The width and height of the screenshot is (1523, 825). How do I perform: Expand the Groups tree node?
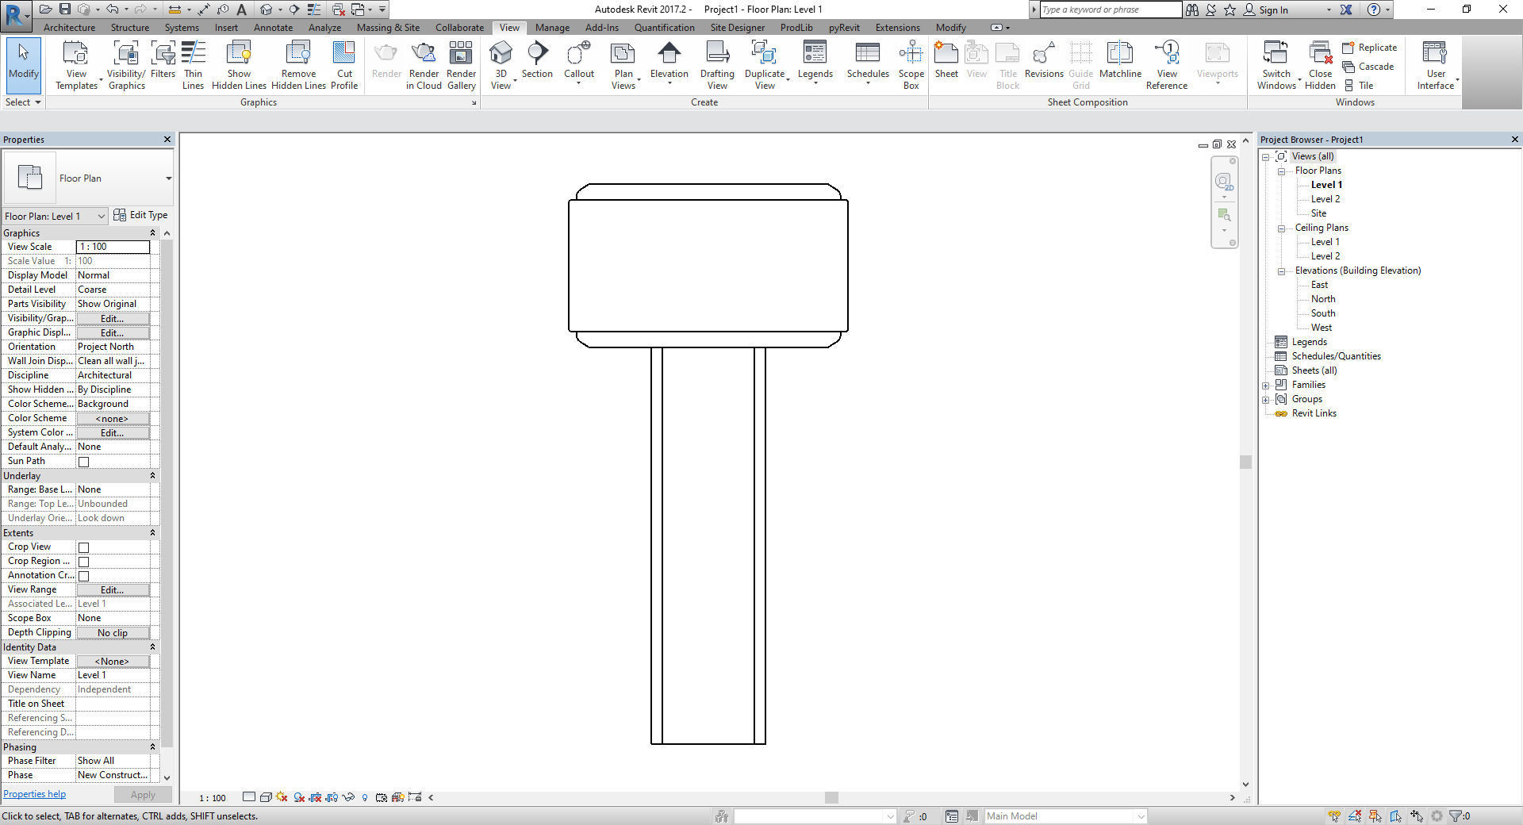pyautogui.click(x=1266, y=400)
